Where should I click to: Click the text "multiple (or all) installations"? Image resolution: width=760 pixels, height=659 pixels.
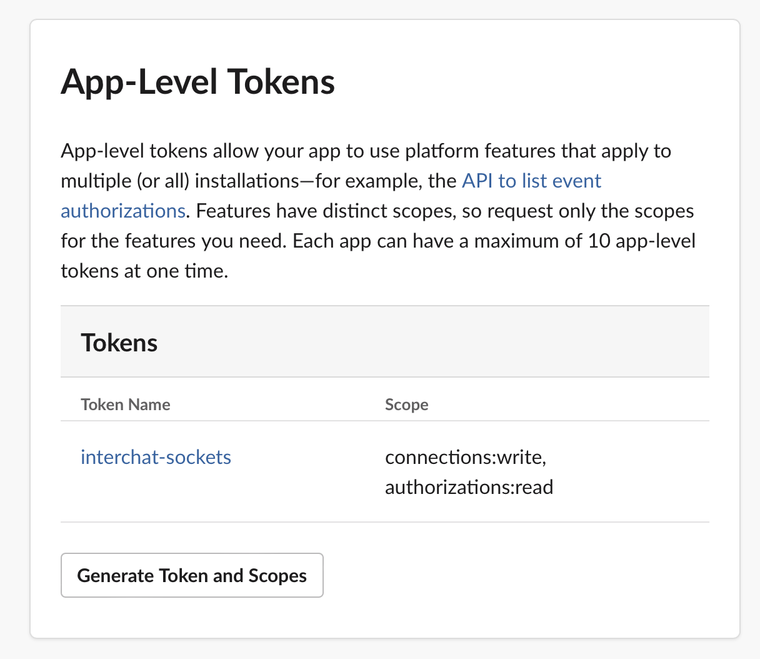179,181
